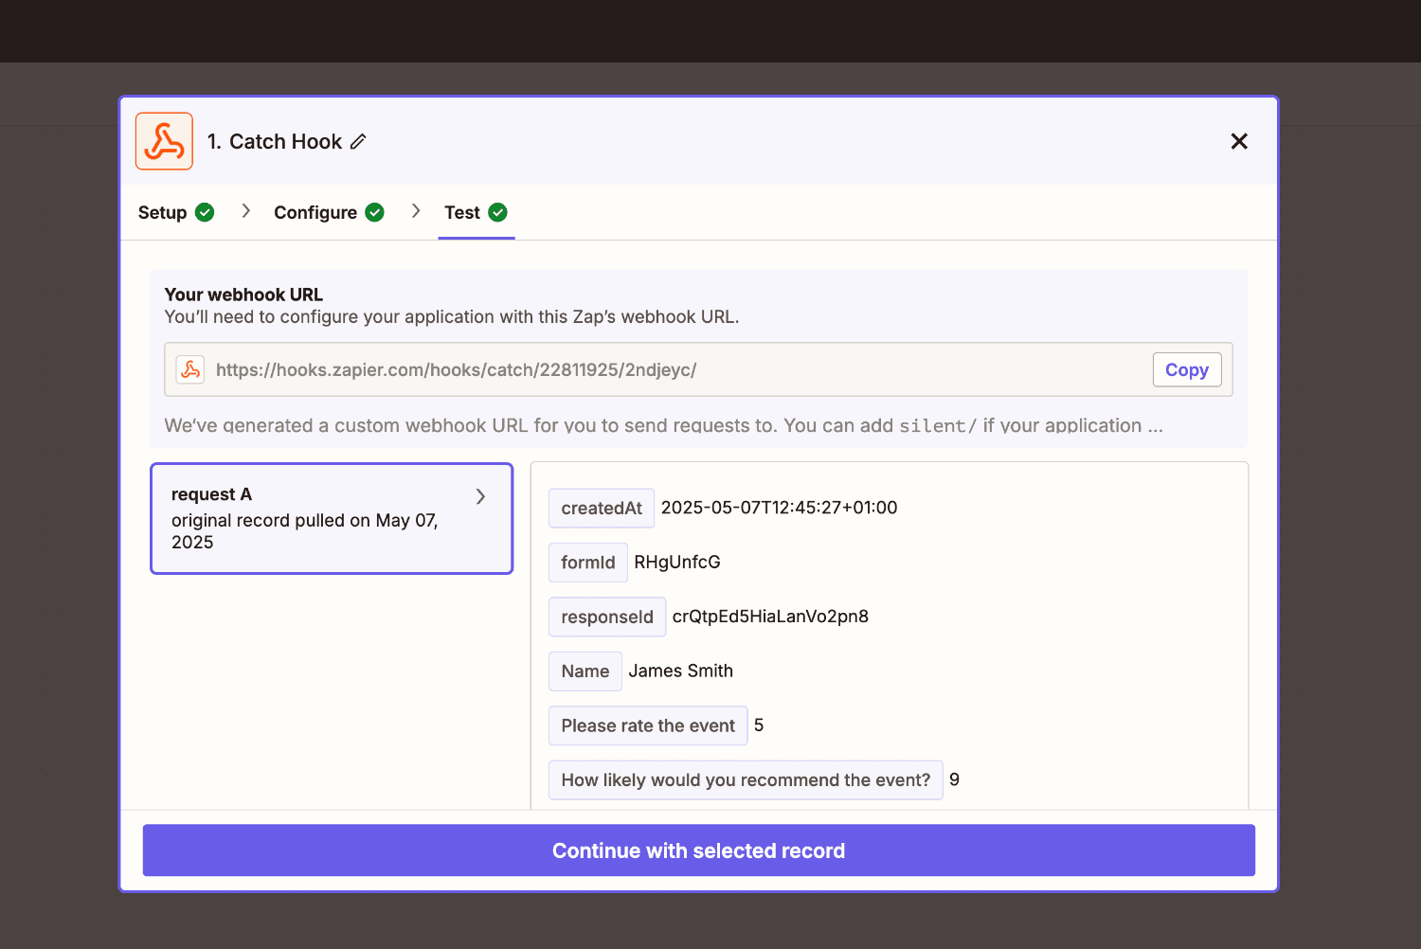Click chevron between Setup and Configure

pyautogui.click(x=245, y=211)
